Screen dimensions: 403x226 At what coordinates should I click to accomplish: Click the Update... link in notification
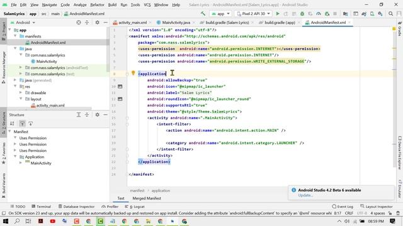point(305,195)
